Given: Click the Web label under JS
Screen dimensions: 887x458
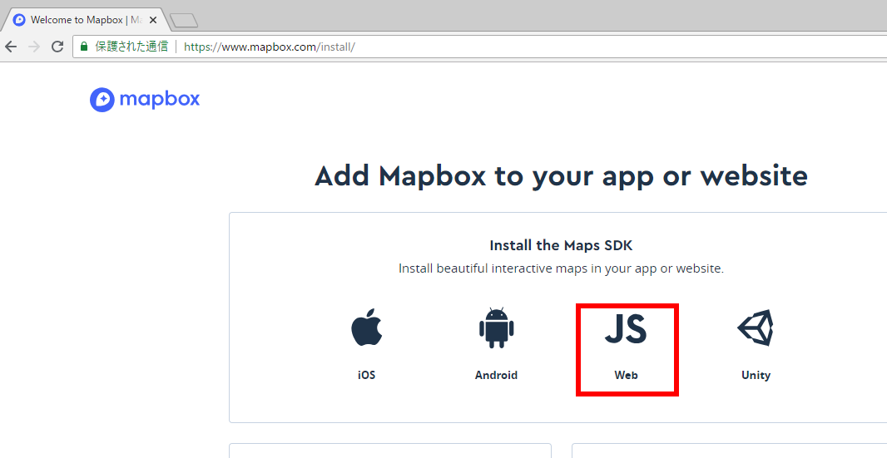Looking at the screenshot, I should (x=627, y=375).
